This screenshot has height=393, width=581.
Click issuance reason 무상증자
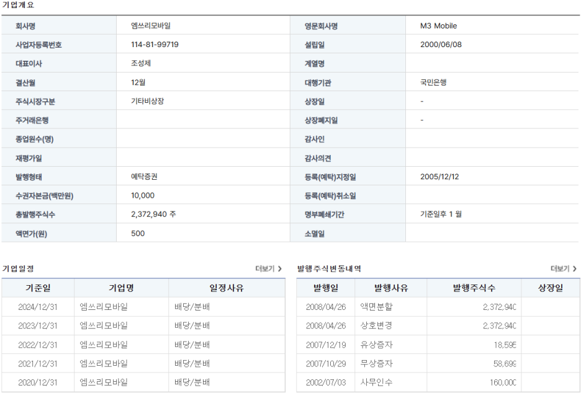click(x=376, y=363)
